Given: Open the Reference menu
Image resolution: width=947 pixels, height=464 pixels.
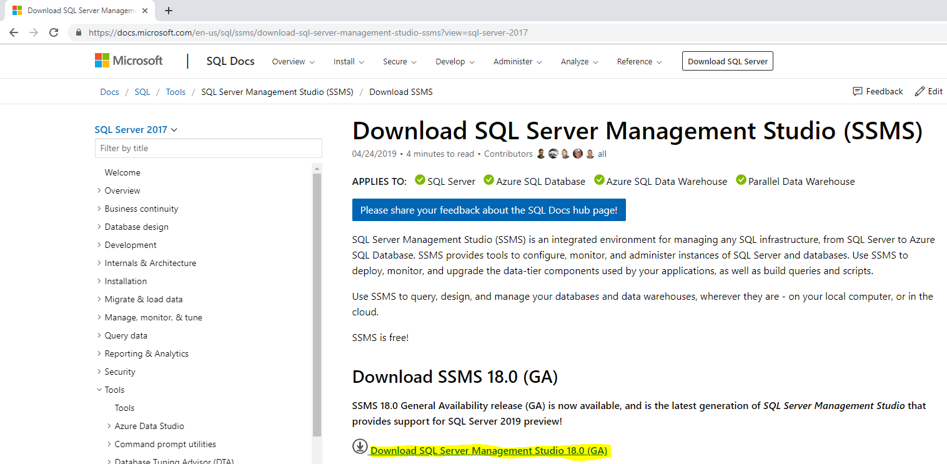Looking at the screenshot, I should 640,62.
